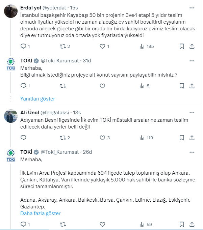The height and width of the screenshot is (230, 203).
Task: Share Erdal yol's tweet
Action: click(x=192, y=47)
